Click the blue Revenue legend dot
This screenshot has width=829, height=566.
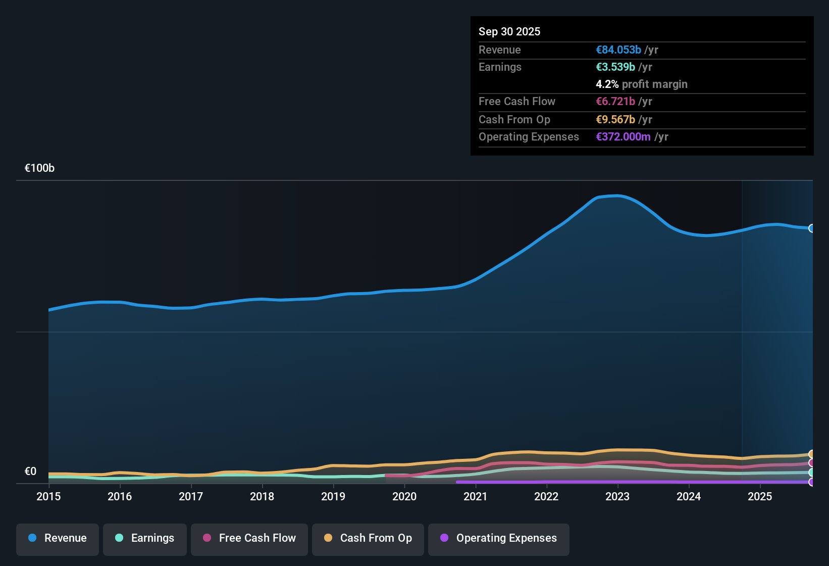pyautogui.click(x=32, y=538)
